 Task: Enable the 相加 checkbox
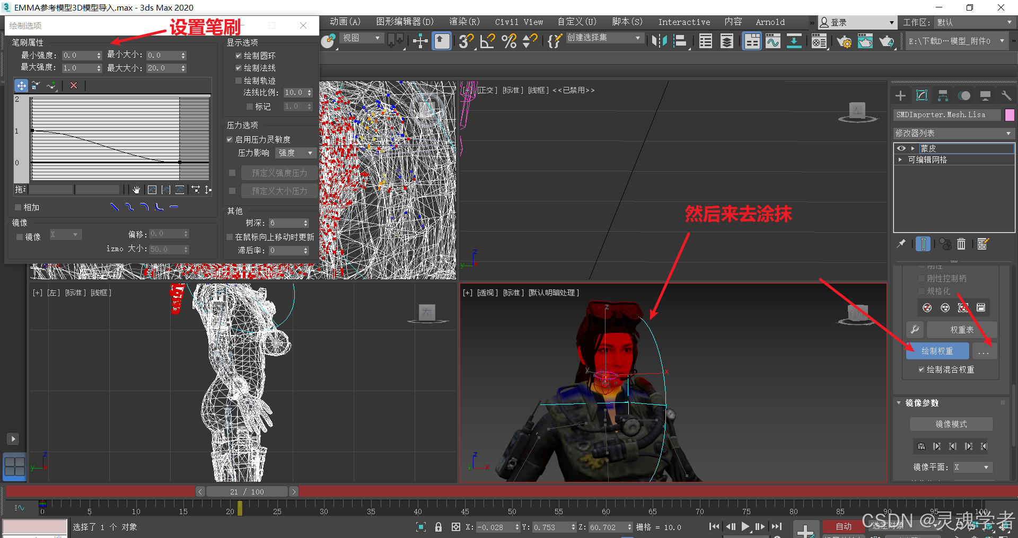tap(18, 207)
